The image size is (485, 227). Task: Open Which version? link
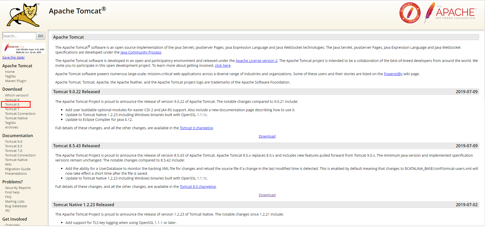pos(17,95)
